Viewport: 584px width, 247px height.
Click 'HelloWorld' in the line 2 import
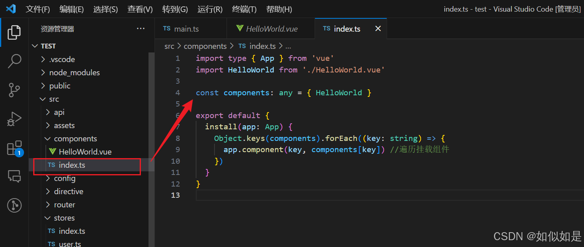tap(251, 70)
